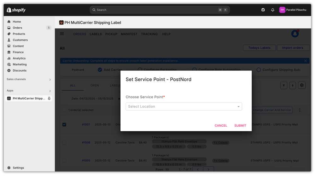Open Finance in sidebar
This screenshot has height=176, width=315.
(x=18, y=52)
